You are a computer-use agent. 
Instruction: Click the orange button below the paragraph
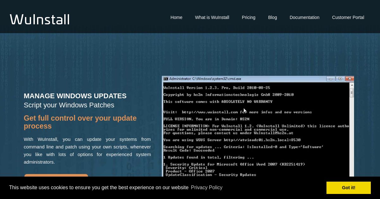click(56, 175)
